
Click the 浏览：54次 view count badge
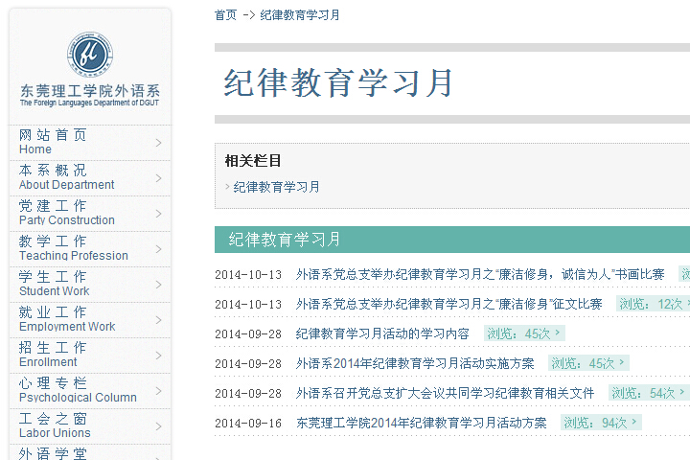(648, 393)
